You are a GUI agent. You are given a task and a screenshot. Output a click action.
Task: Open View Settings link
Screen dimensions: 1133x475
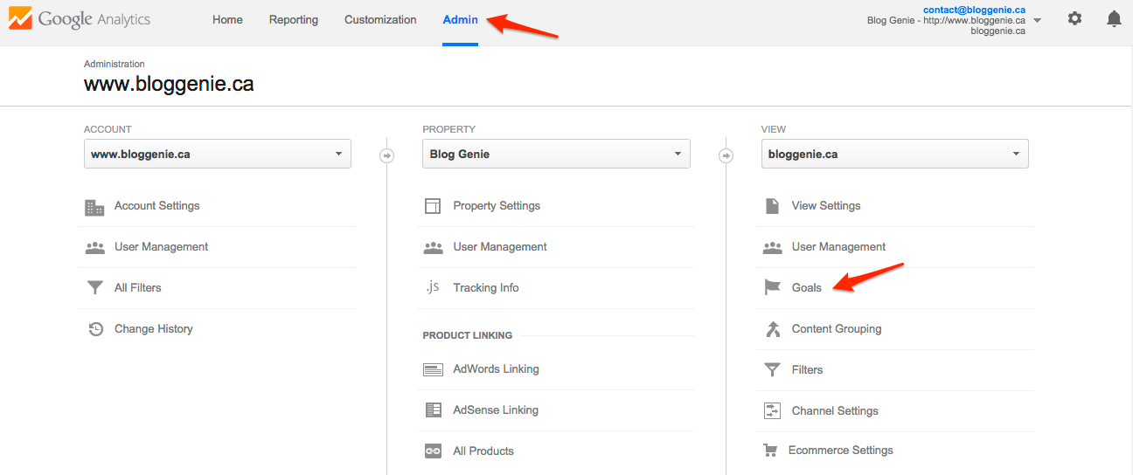[826, 206]
